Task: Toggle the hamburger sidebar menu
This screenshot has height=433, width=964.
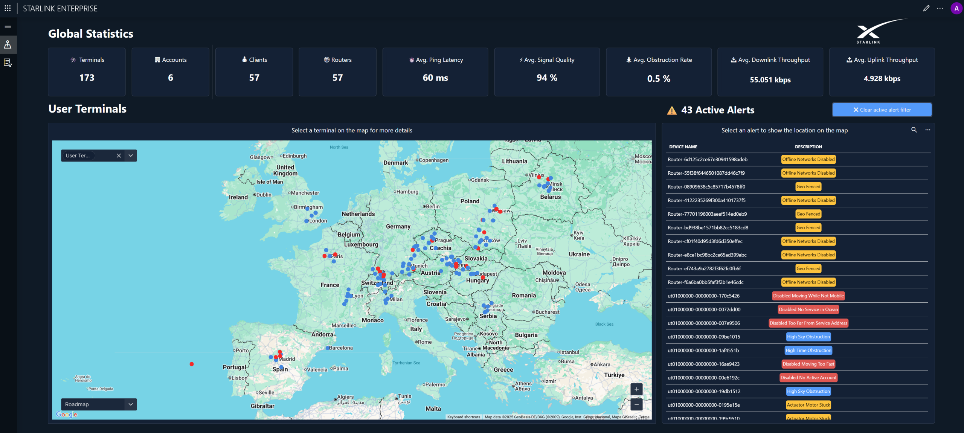Action: (8, 26)
